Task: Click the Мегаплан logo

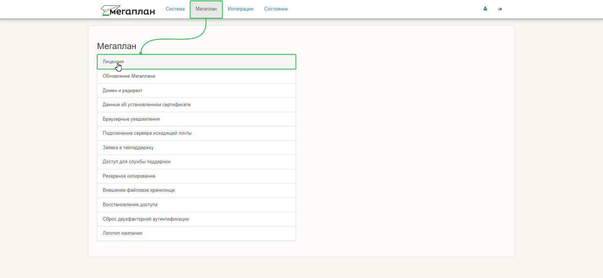Action: point(128,10)
